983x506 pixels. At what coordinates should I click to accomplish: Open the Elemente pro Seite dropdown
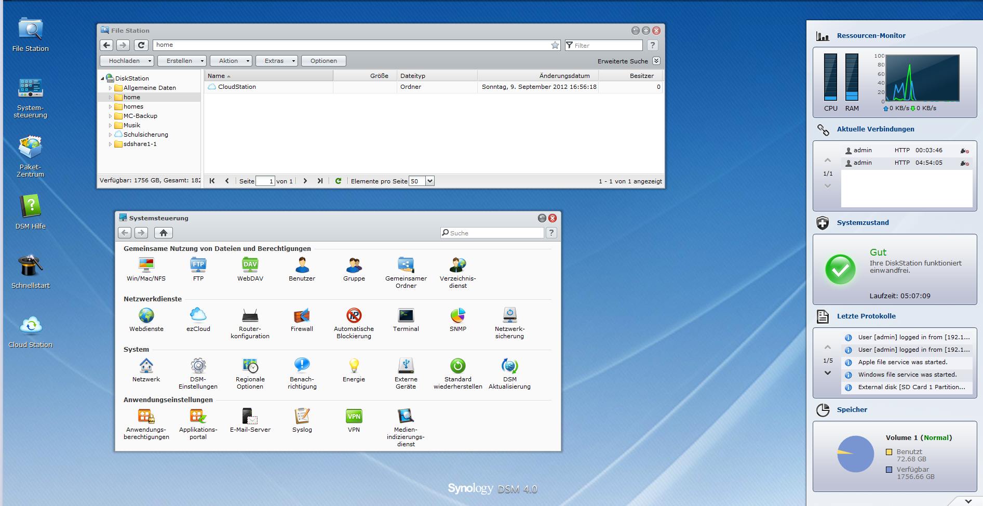[x=429, y=181]
